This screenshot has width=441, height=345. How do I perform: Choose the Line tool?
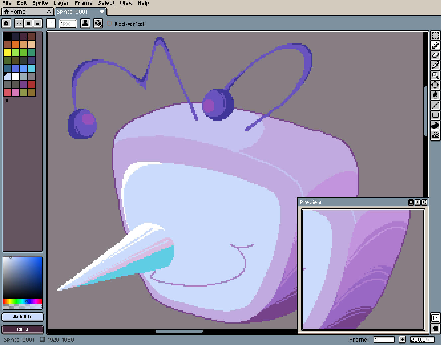click(x=435, y=105)
